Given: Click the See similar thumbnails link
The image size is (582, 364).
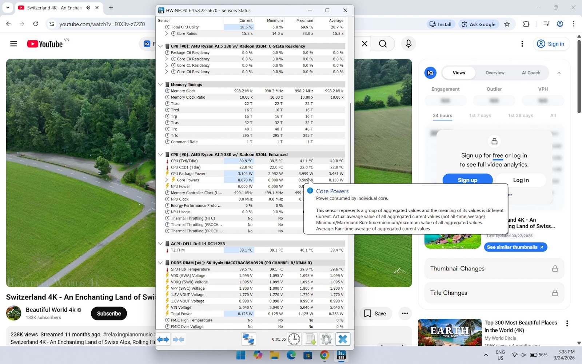Looking at the screenshot, I should (x=515, y=247).
